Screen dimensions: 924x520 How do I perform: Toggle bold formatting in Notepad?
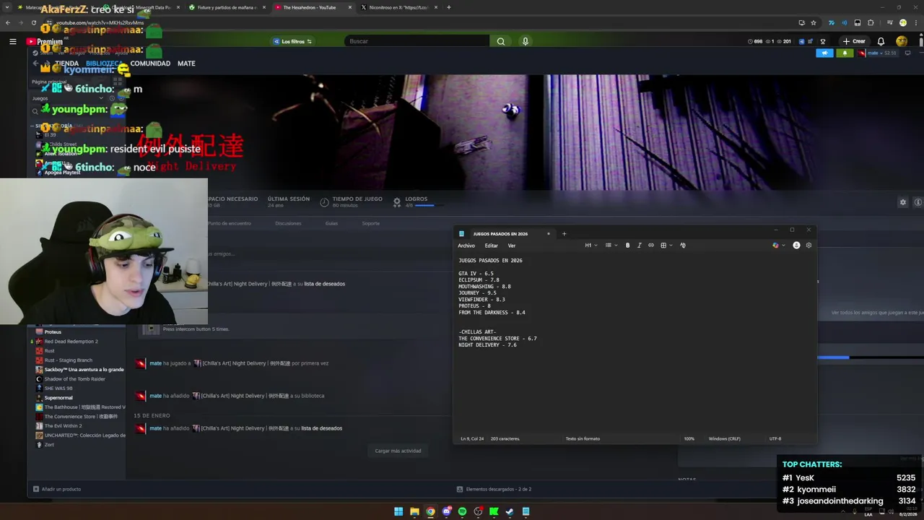click(627, 246)
